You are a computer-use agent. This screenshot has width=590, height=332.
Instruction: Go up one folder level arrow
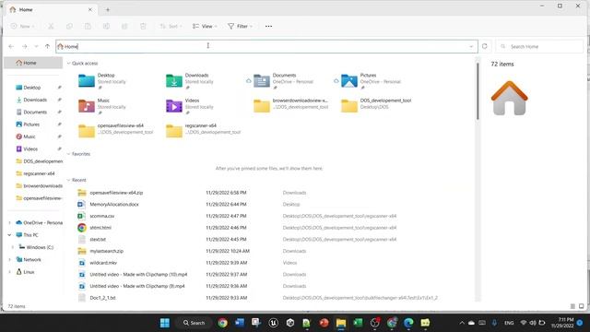[47, 46]
